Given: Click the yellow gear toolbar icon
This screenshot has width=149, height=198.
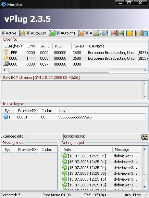Looking at the screenshot, I should (x=129, y=33).
